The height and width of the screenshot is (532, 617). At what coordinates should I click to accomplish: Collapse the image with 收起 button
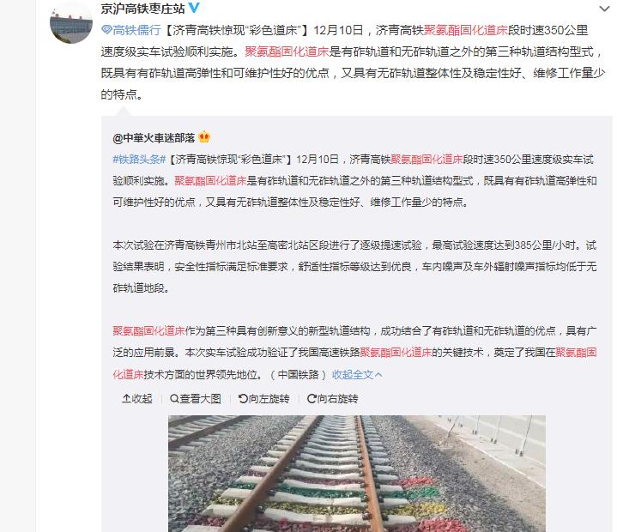tap(137, 399)
